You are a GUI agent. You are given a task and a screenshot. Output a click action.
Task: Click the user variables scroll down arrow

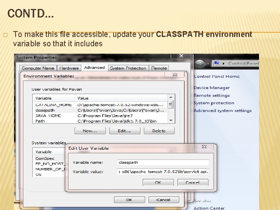point(171,121)
